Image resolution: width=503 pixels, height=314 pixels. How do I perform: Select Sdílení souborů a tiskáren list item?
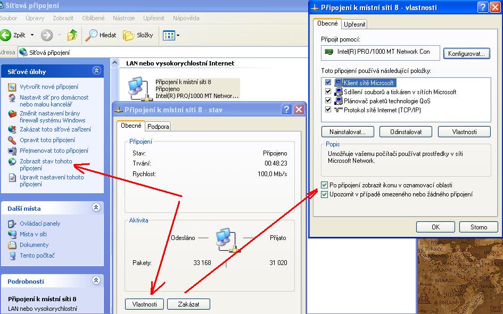(x=400, y=92)
